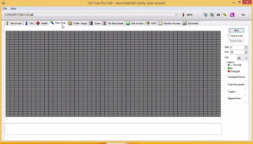Click the Damaged blocks label
The image size is (253, 144).
pyautogui.click(x=236, y=77)
